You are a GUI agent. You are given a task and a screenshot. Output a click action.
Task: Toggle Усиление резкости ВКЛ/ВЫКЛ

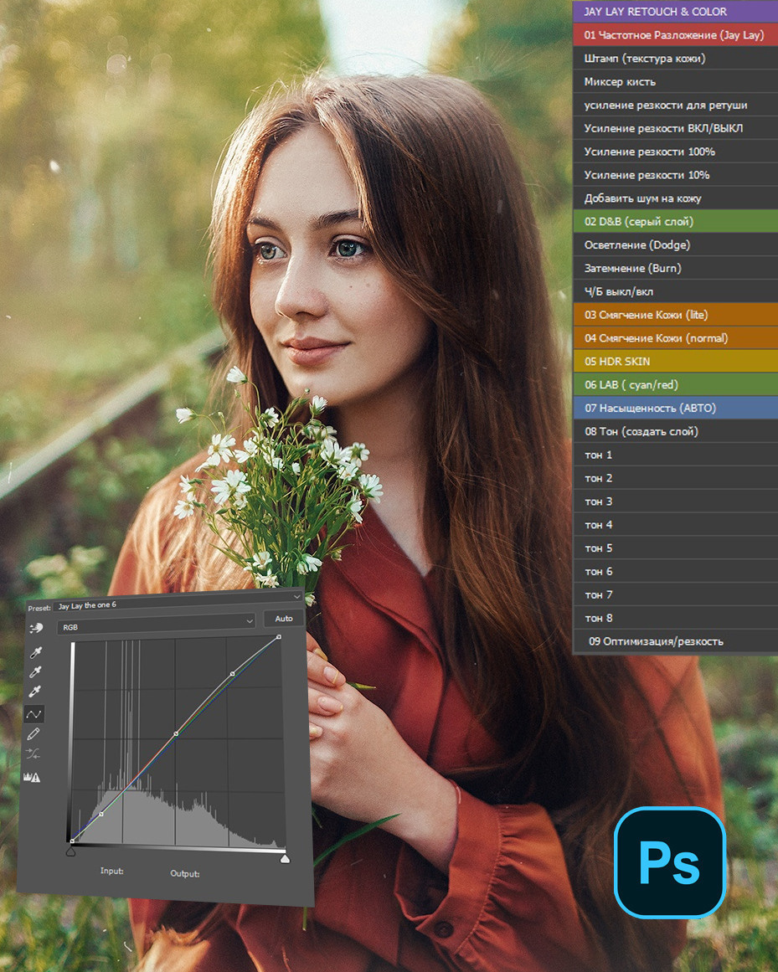click(675, 128)
